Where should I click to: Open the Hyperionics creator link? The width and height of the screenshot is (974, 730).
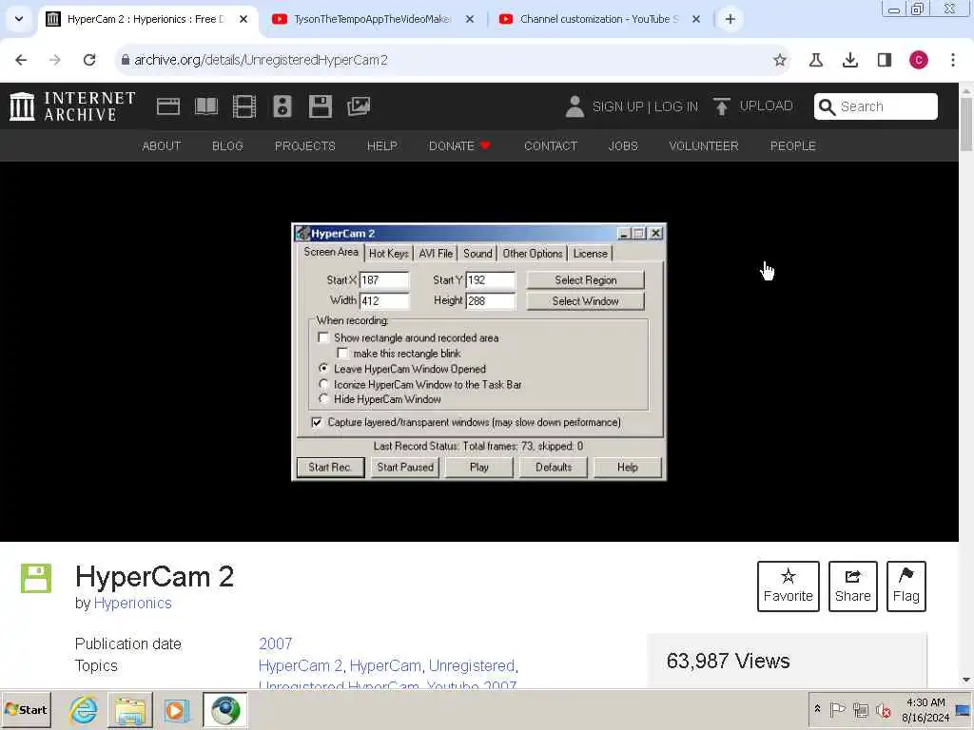[133, 603]
